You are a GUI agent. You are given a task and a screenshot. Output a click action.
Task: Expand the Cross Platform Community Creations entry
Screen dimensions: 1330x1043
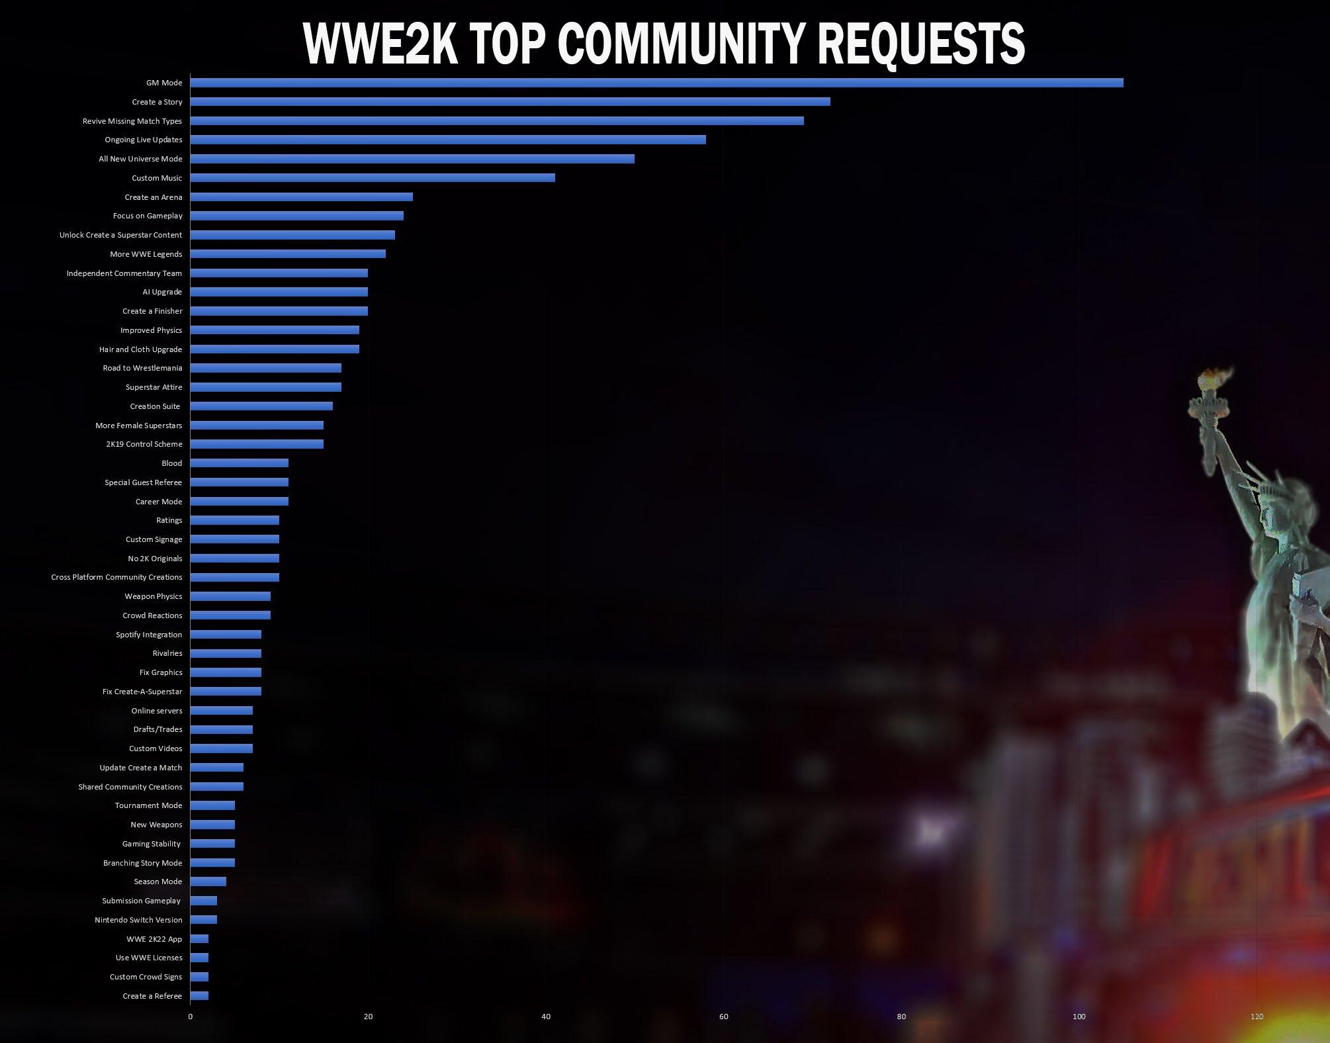(x=118, y=576)
